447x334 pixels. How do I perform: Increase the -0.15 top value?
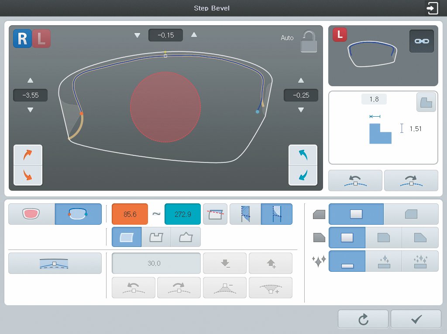(194, 35)
